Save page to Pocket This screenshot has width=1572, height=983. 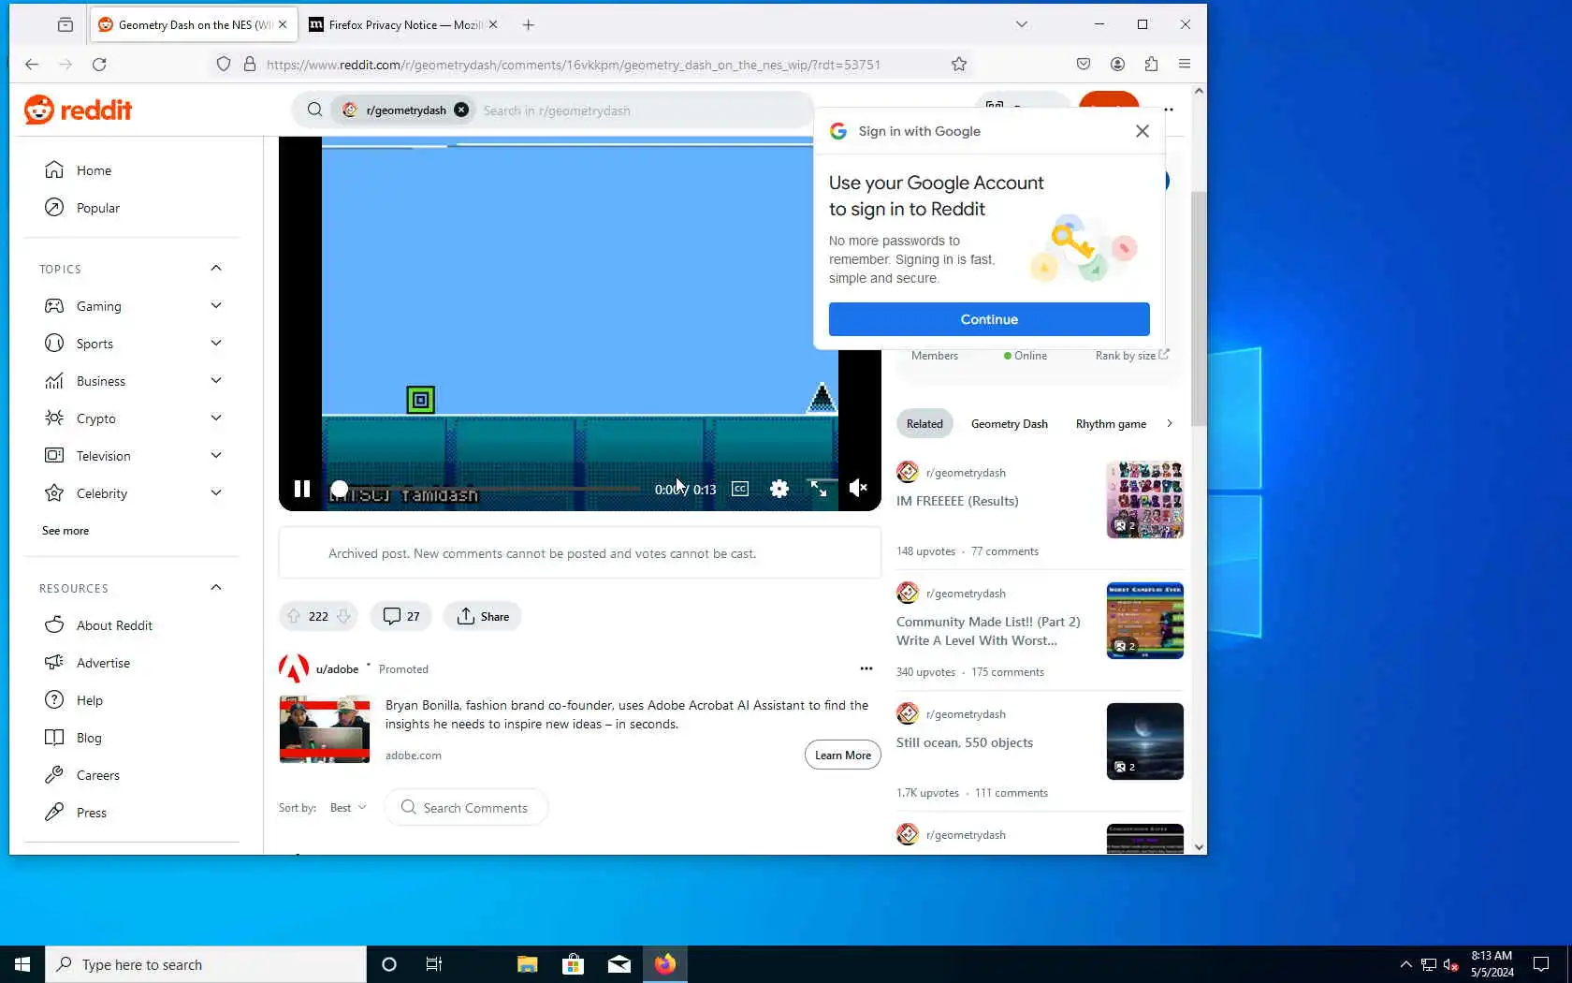point(1084,65)
